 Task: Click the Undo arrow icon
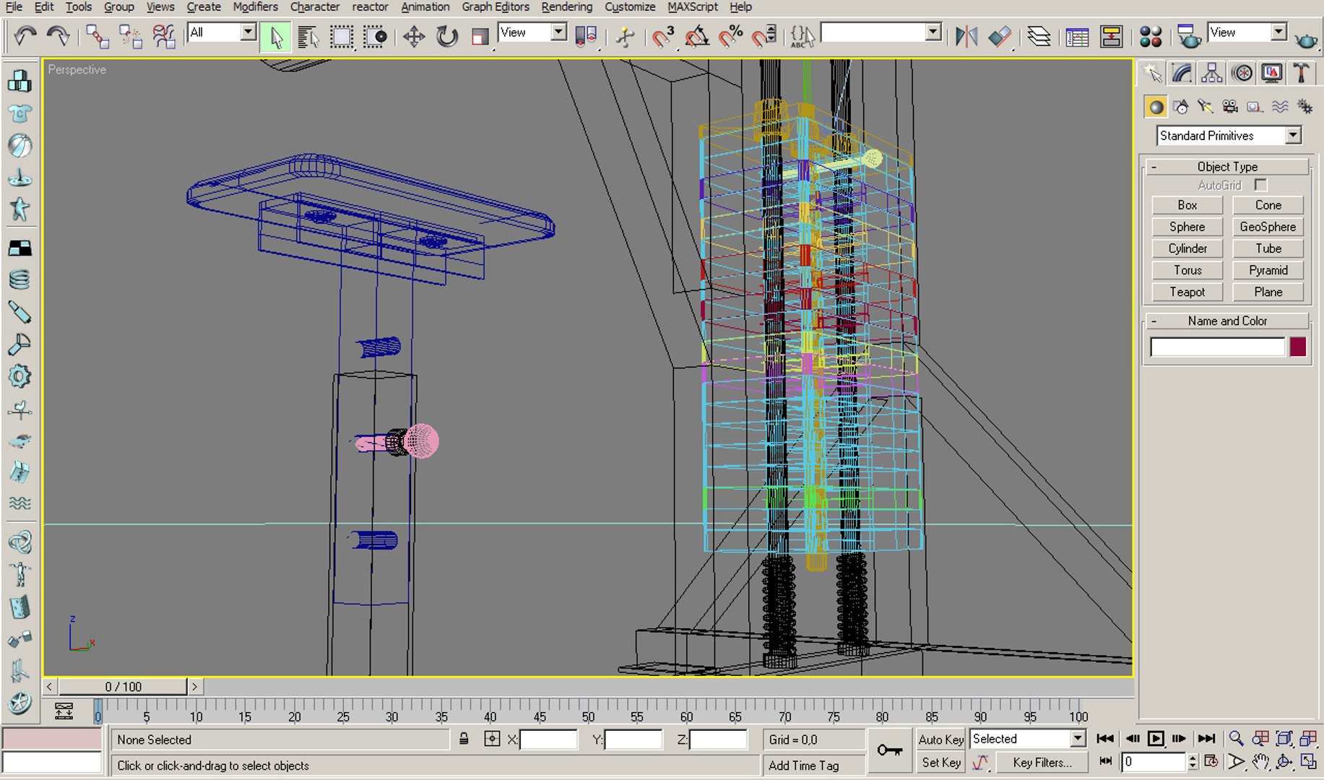(x=25, y=35)
